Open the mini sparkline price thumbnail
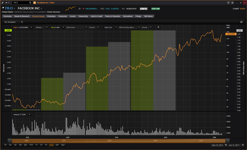 70,9
